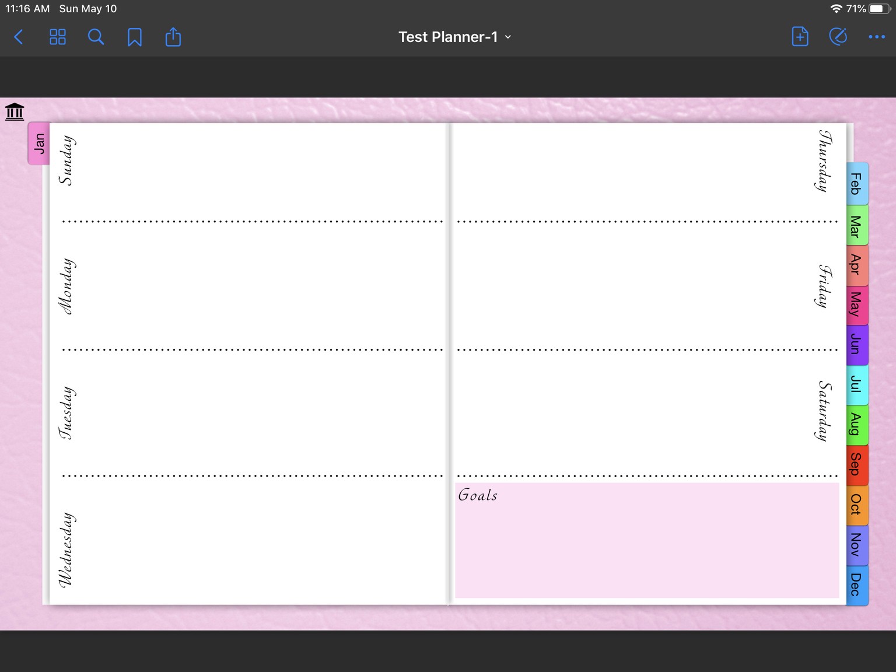Tap the Thursday heading

(824, 160)
